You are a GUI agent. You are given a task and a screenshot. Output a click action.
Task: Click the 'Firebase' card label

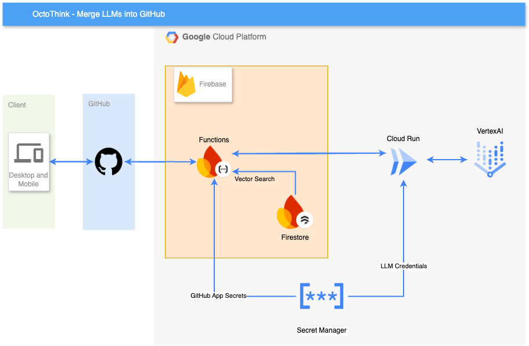(213, 84)
